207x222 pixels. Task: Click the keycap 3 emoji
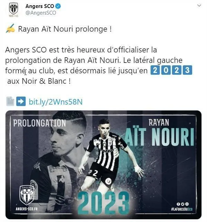pyautogui.click(x=187, y=70)
